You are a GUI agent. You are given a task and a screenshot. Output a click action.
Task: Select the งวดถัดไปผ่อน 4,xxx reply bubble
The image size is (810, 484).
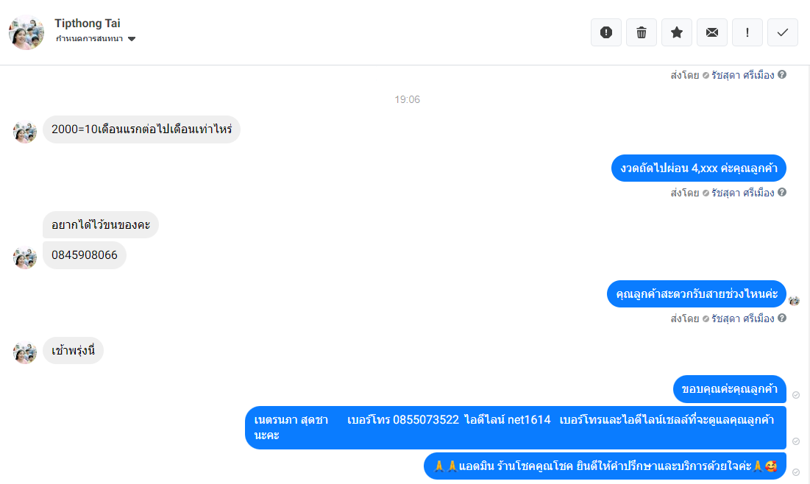[x=698, y=168]
